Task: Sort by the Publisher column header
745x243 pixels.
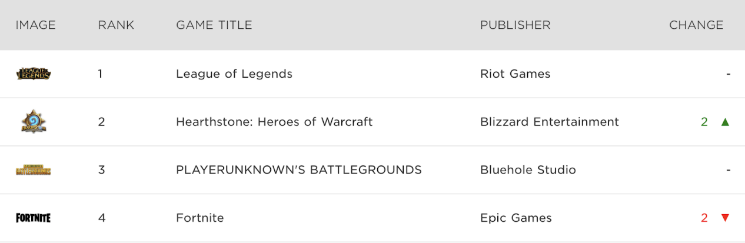Action: [x=515, y=25]
